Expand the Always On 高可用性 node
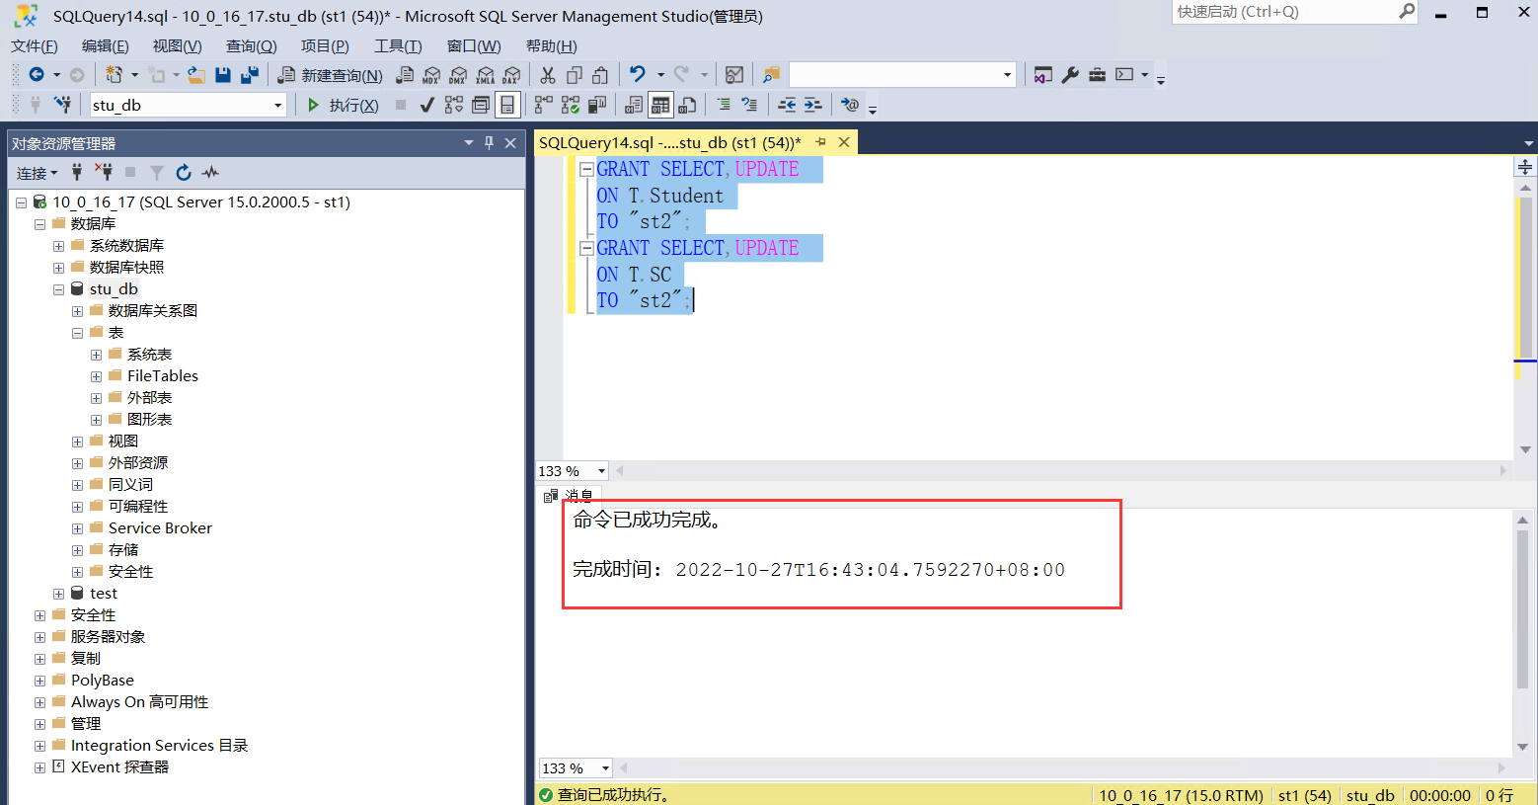This screenshot has height=805, width=1538. (x=39, y=702)
